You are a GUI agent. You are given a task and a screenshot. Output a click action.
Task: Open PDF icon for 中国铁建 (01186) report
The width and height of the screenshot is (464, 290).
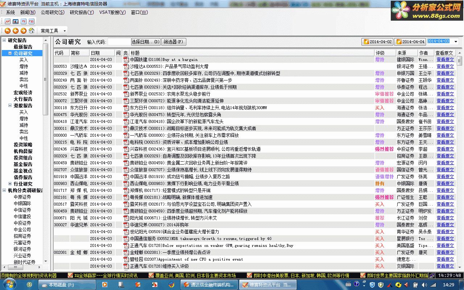coord(126,59)
